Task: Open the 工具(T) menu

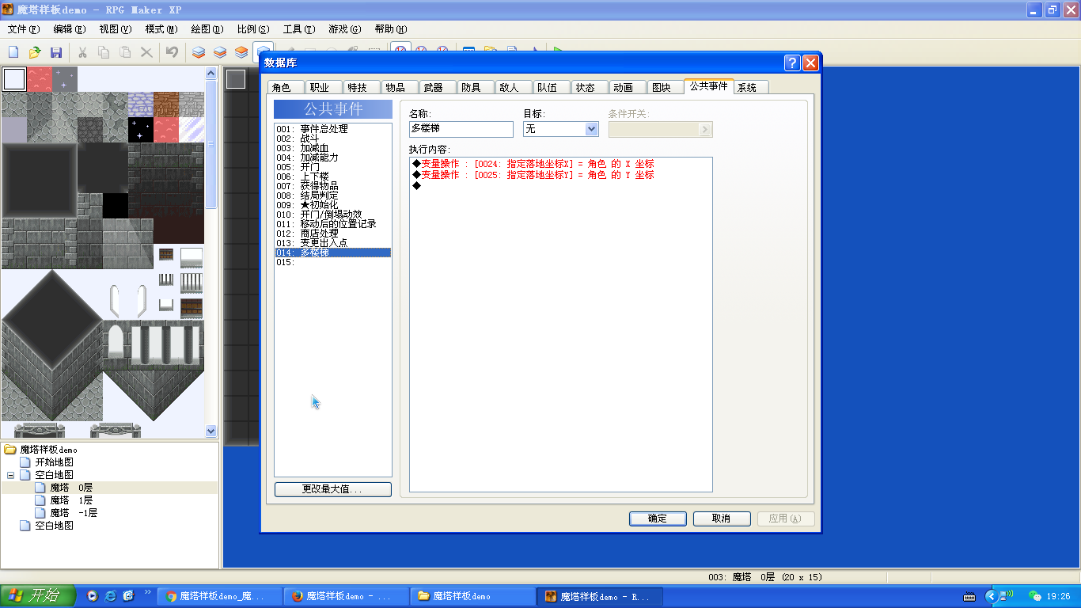Action: click(298, 29)
